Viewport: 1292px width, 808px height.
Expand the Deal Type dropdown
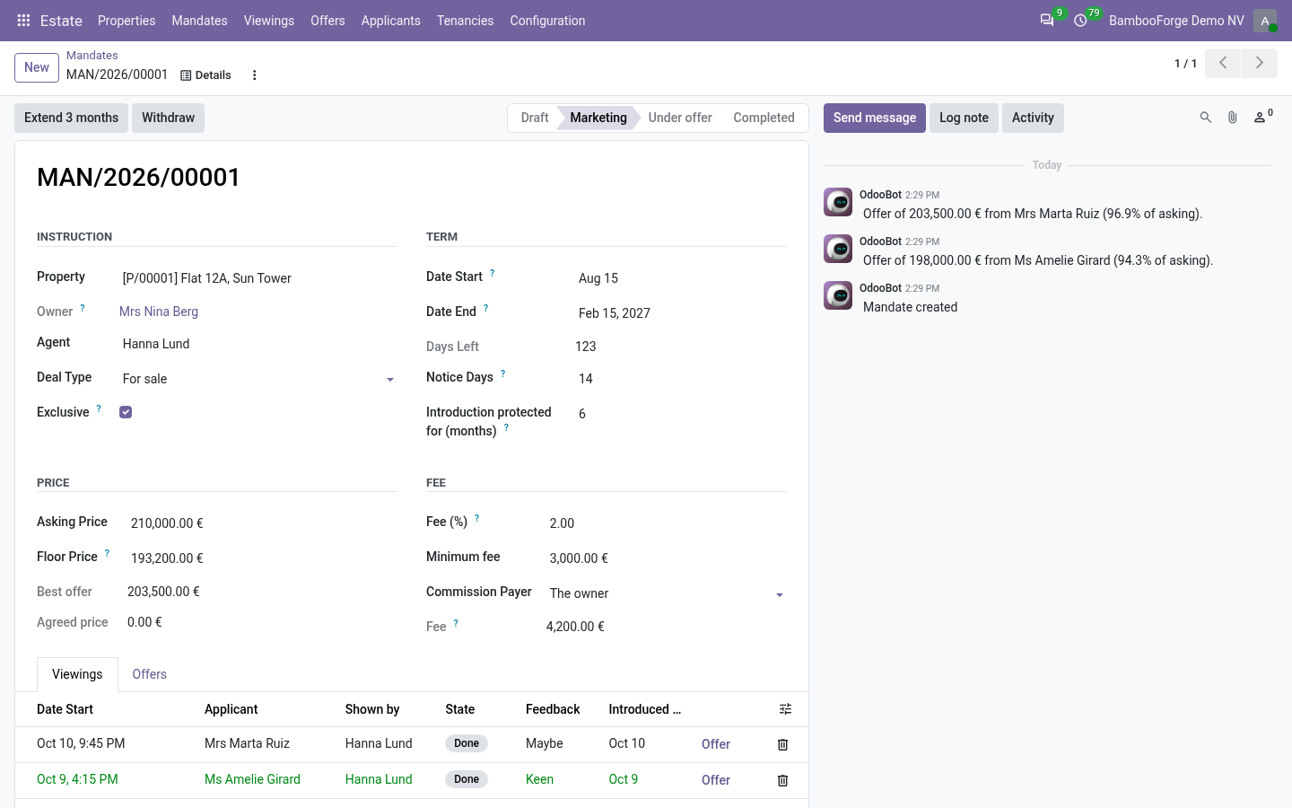pyautogui.click(x=390, y=380)
